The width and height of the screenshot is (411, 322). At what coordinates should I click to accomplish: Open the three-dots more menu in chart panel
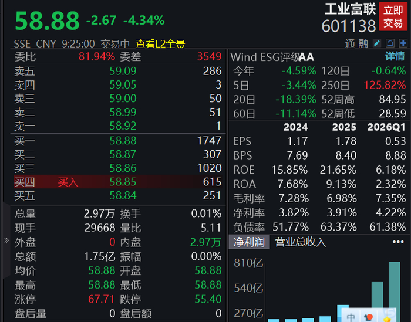398,242
